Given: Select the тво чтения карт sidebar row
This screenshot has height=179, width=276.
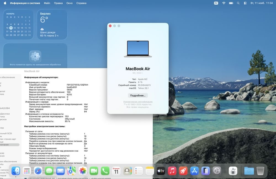Looking at the screenshot, I should click(8, 139).
